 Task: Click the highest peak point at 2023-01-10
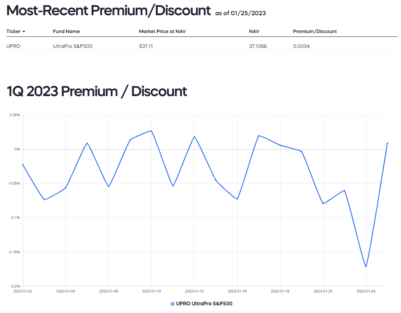click(x=152, y=131)
